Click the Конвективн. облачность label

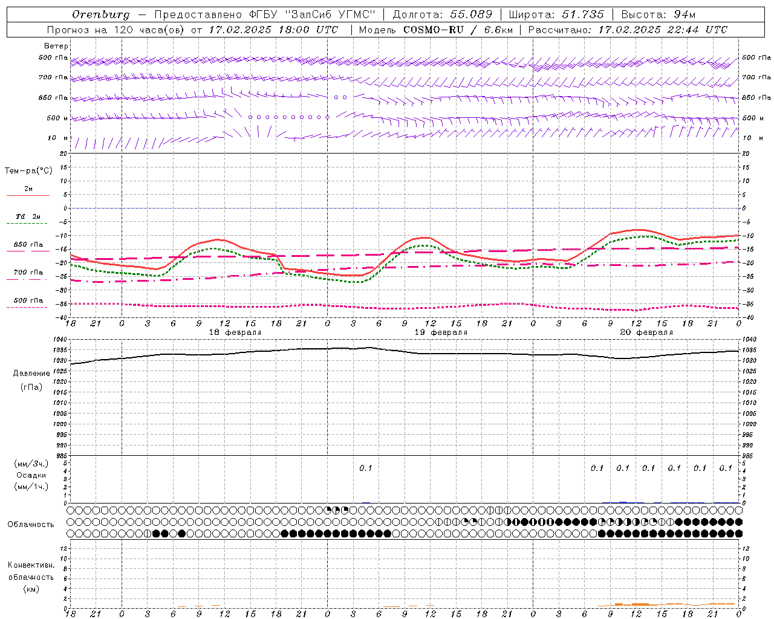click(31, 571)
